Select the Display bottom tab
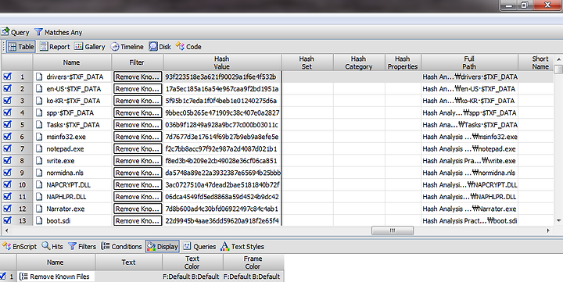Image resolution: width=563 pixels, height=282 pixels. [163, 247]
